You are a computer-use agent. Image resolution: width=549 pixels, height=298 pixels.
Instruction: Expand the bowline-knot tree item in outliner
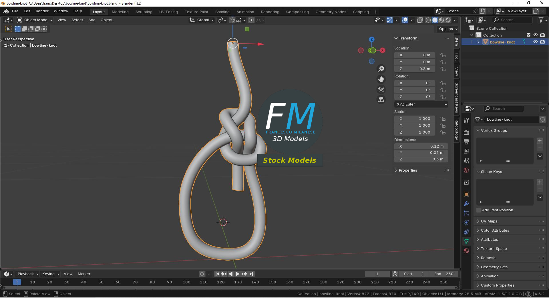coord(478,42)
